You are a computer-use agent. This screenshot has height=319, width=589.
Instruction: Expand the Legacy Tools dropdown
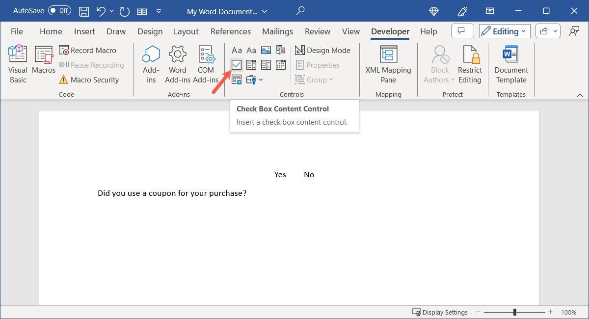click(x=262, y=80)
